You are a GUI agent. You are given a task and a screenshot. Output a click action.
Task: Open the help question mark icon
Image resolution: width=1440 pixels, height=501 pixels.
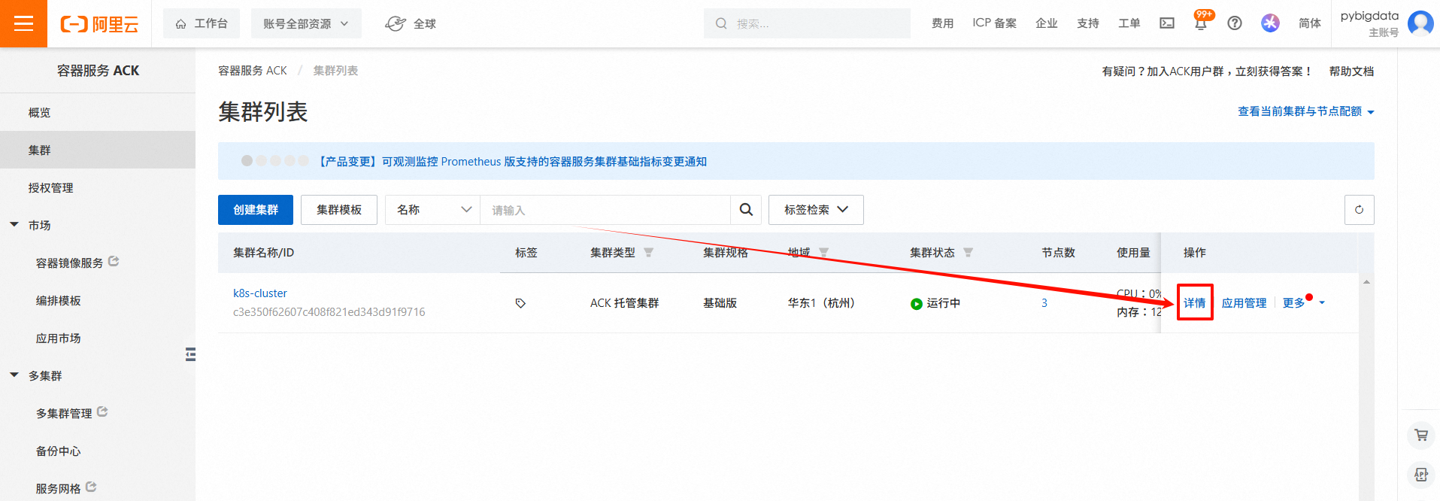(1235, 23)
